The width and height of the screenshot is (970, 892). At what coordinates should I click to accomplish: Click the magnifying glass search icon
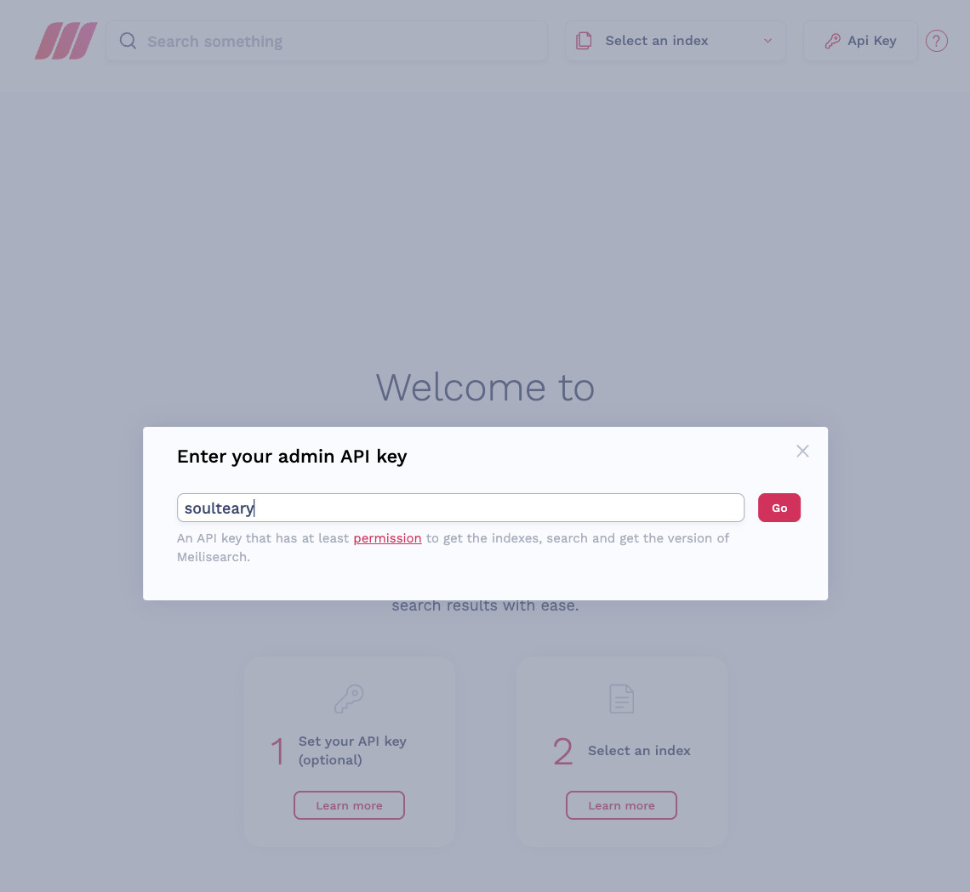pos(128,41)
